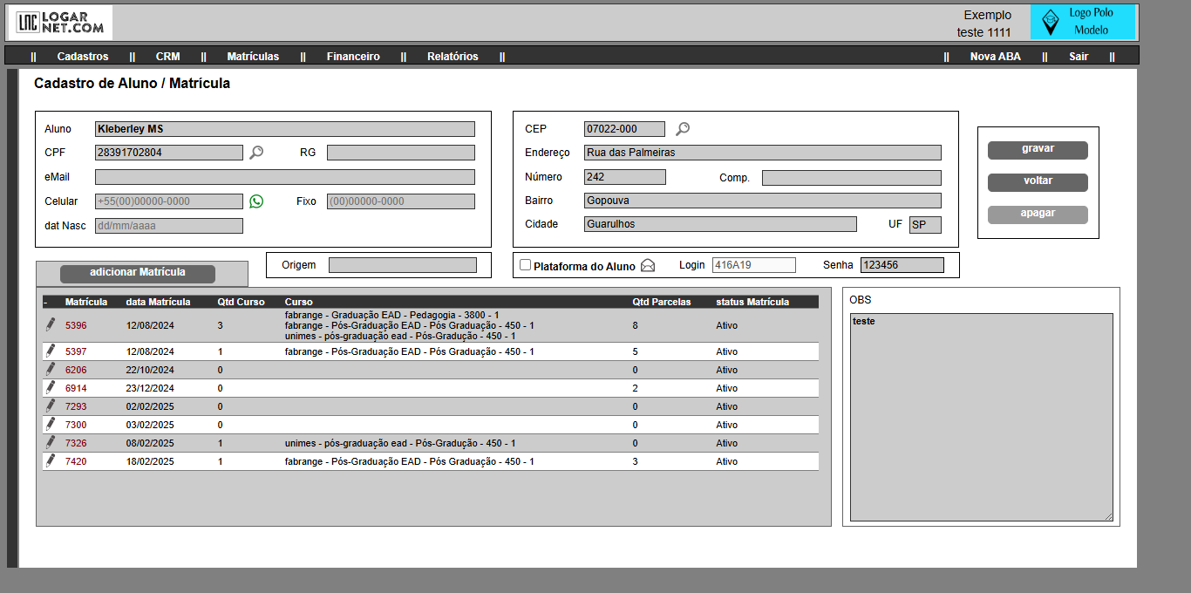
Task: Focus the Login field
Action: [x=754, y=265]
